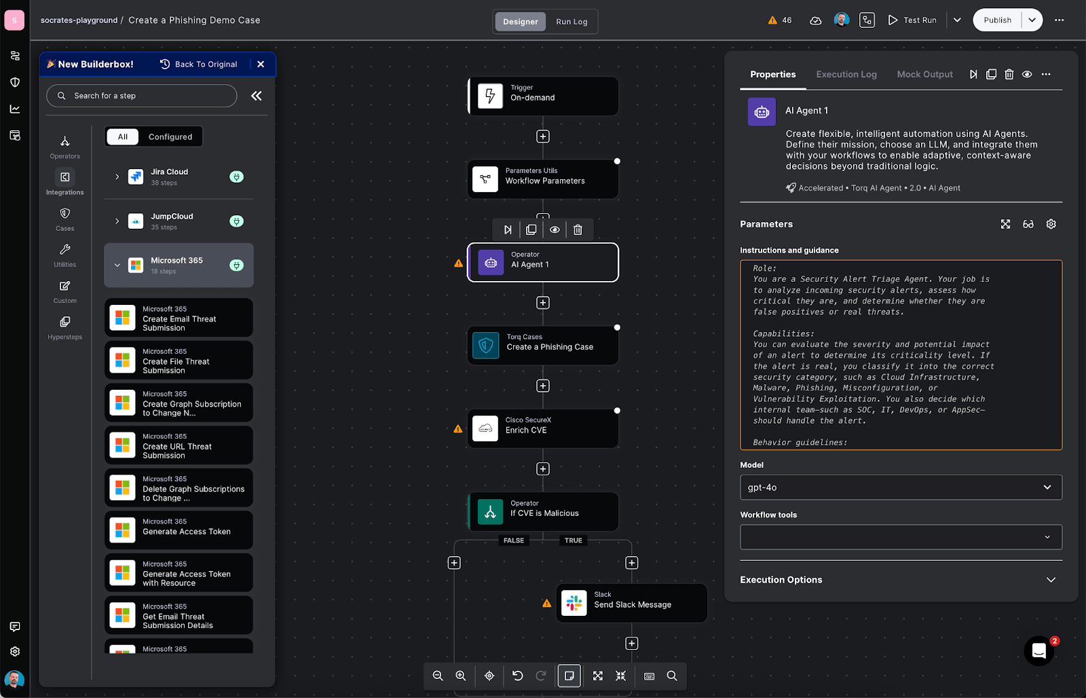Open the workflow comments chat icon in sidebar
1086x698 pixels.
14,627
